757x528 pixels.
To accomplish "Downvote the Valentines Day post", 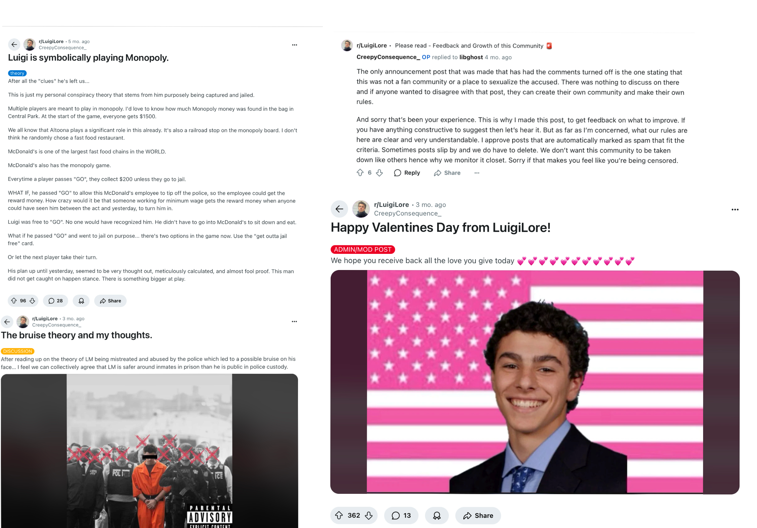I will point(369,515).
